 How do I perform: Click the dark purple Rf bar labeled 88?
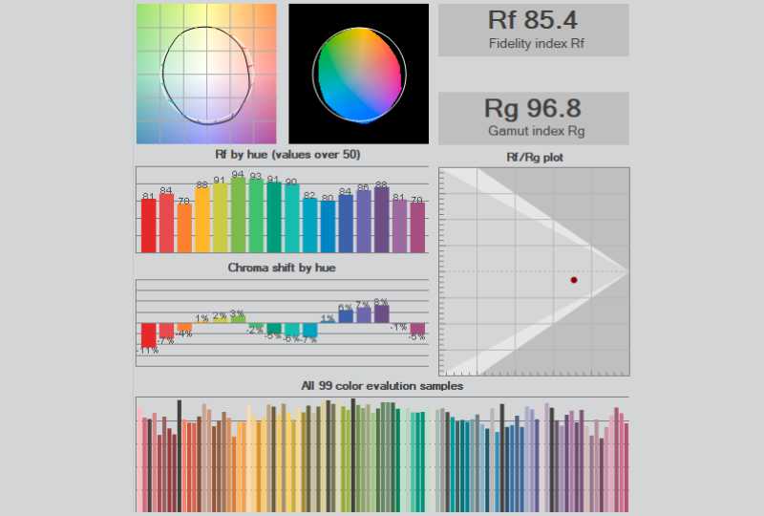(x=381, y=219)
